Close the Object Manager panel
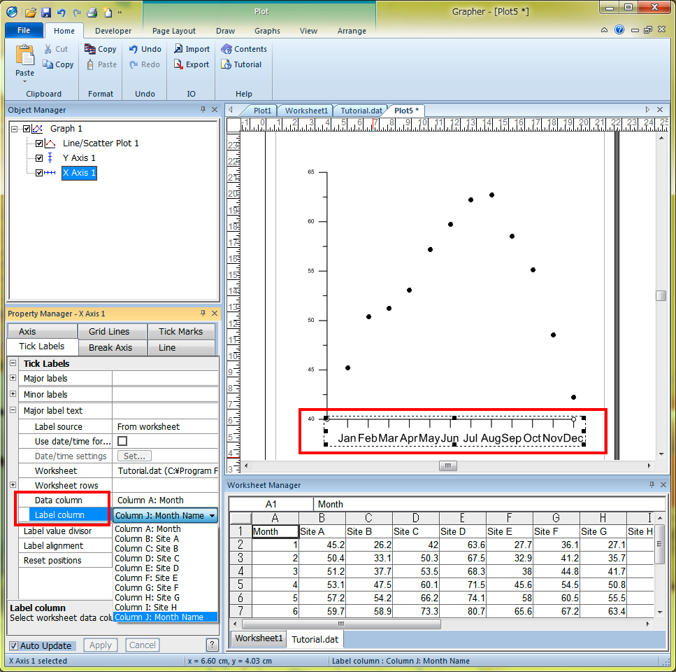Image resolution: width=676 pixels, height=672 pixels. [215, 110]
